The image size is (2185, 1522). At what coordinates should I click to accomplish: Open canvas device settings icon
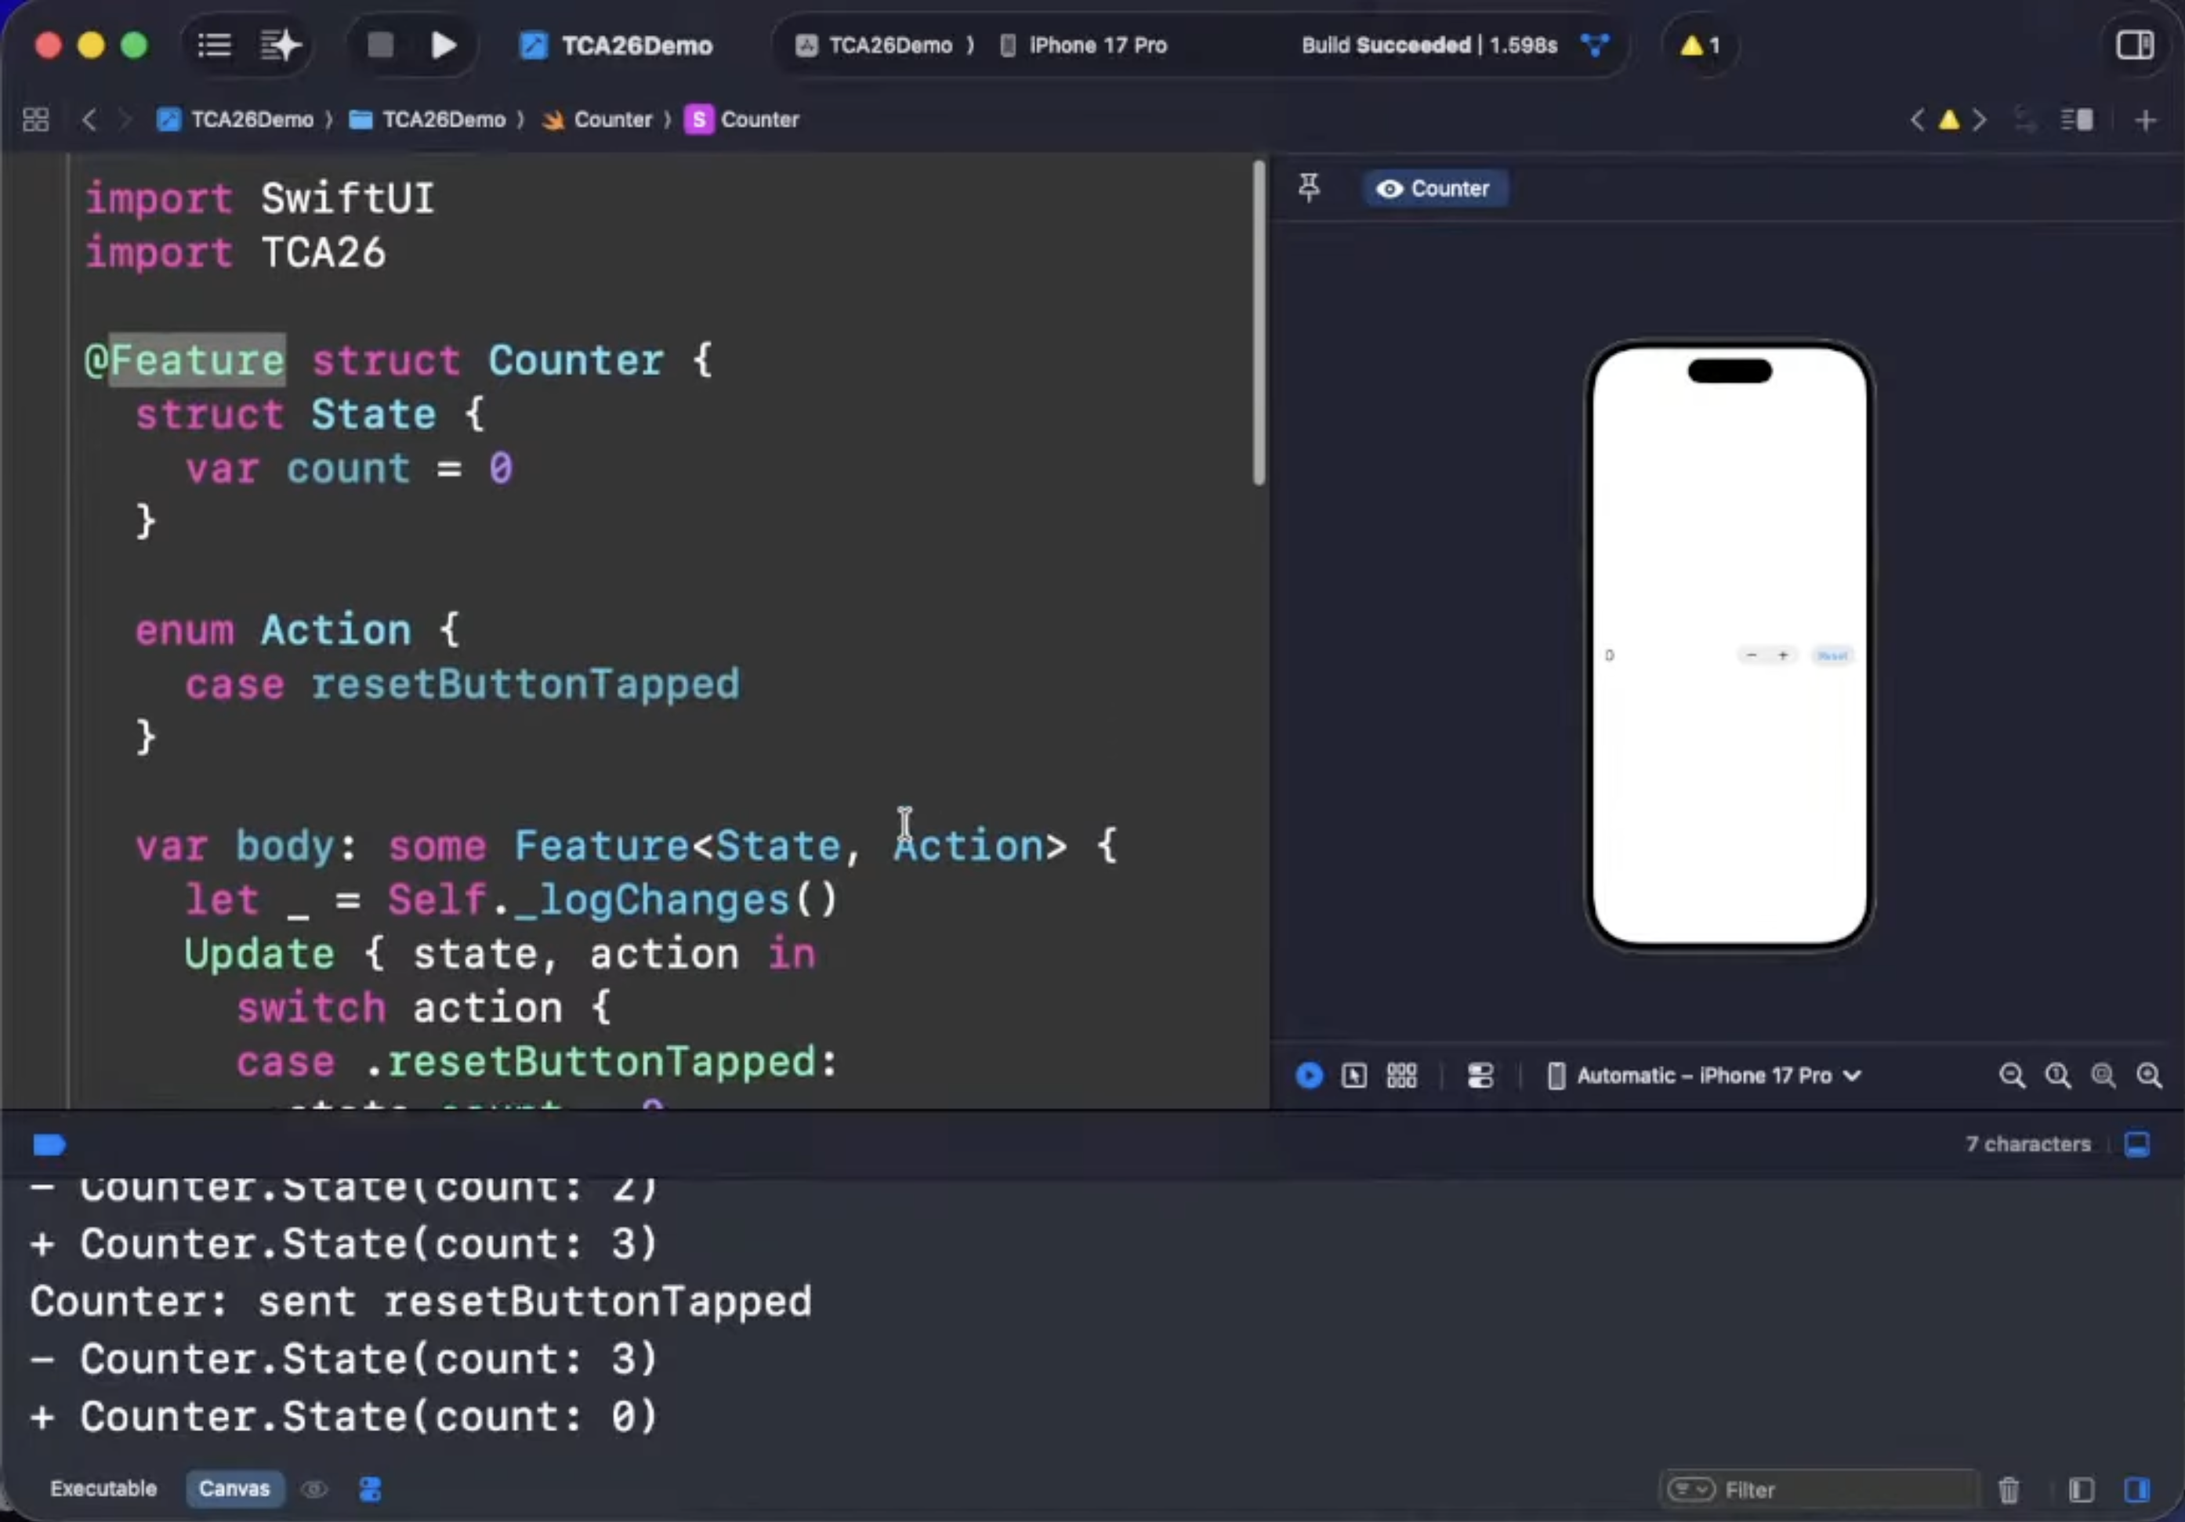tap(1480, 1075)
